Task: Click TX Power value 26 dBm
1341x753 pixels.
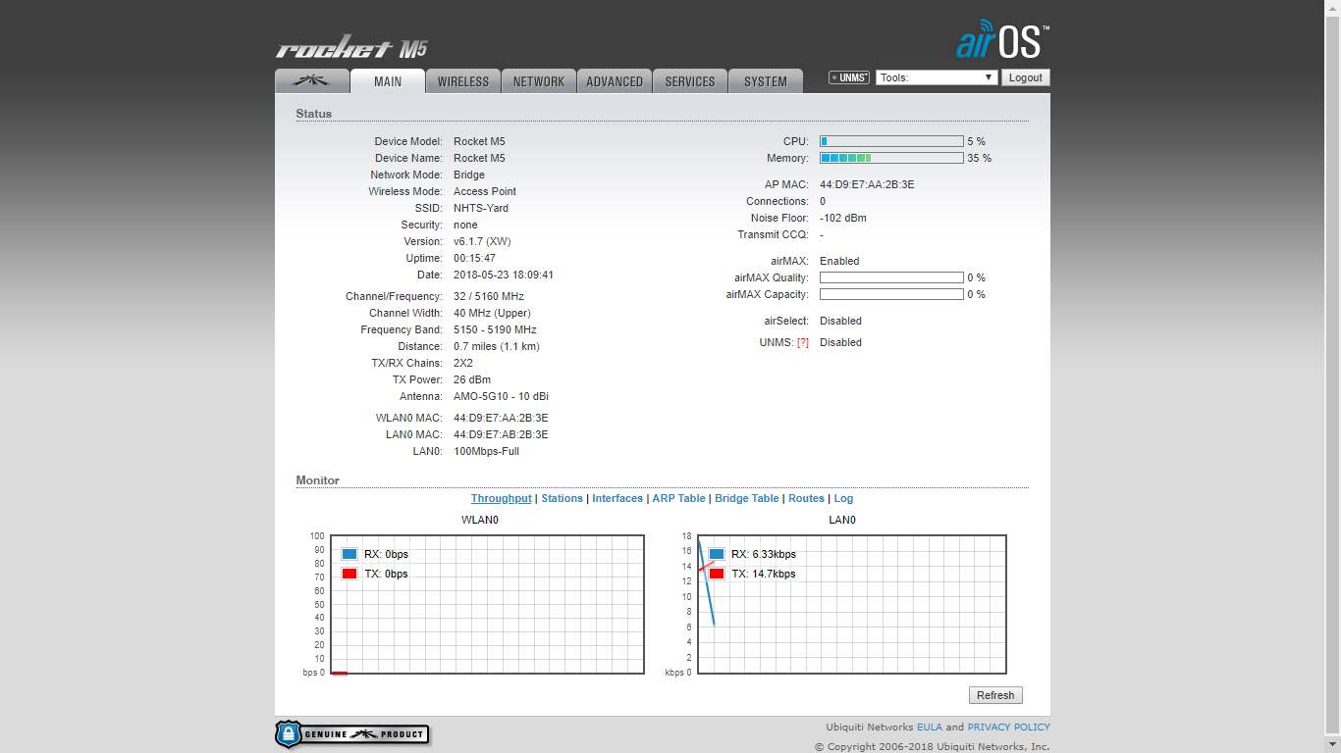Action: tap(472, 379)
